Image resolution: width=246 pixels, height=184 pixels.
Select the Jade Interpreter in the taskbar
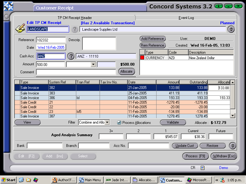116,180
